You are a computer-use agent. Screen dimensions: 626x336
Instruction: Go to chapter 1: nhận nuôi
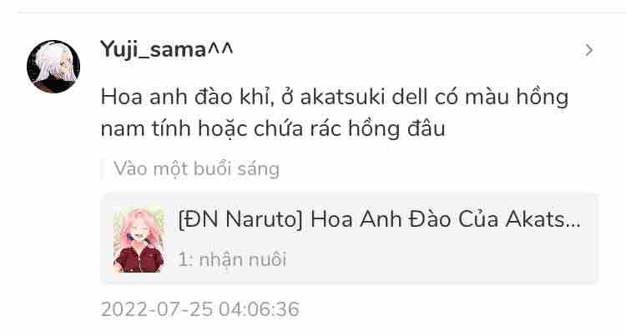(x=232, y=259)
